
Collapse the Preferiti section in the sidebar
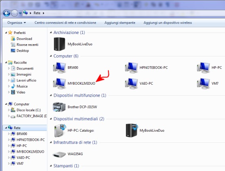(x=6, y=33)
